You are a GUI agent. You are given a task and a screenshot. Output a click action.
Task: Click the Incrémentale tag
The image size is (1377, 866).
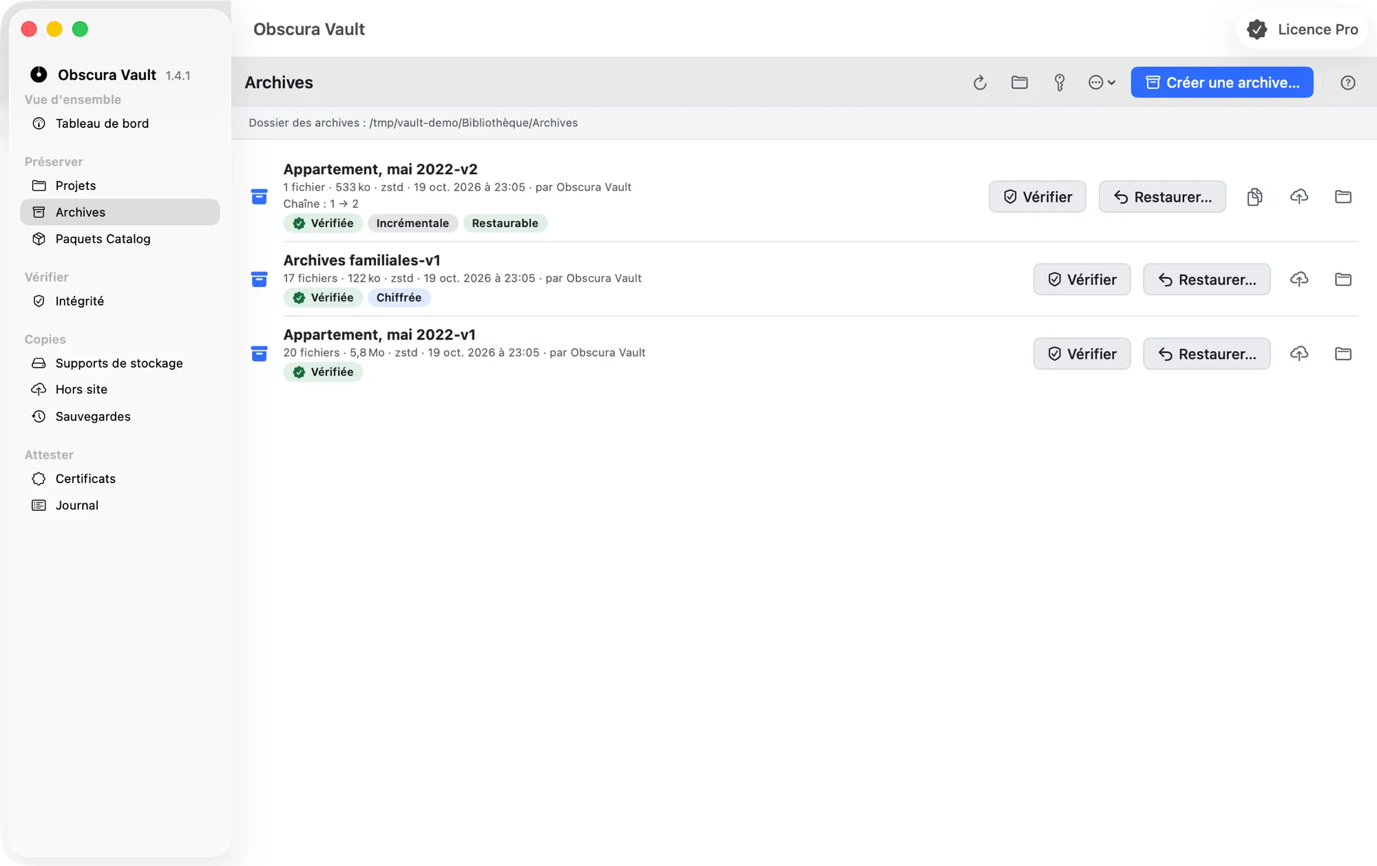tap(412, 223)
